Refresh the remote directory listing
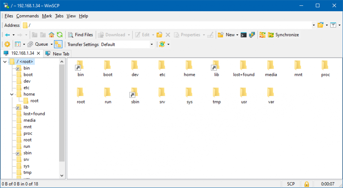The height and width of the screenshot is (188, 343). pyautogui.click(x=60, y=35)
